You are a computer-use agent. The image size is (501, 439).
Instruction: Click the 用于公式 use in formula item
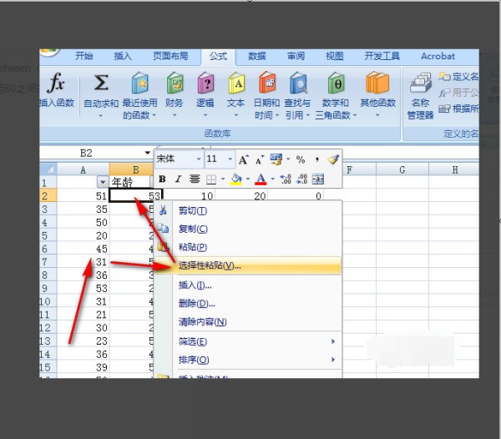(x=458, y=93)
